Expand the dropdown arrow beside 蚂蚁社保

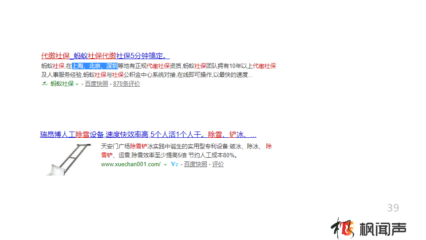click(x=77, y=84)
